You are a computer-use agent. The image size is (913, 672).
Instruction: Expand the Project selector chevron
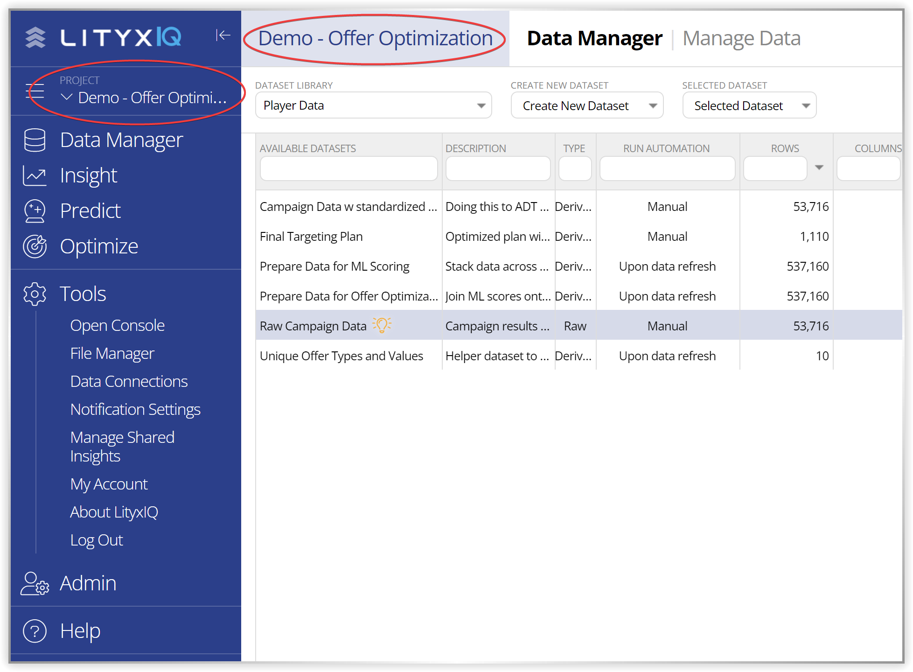(67, 97)
